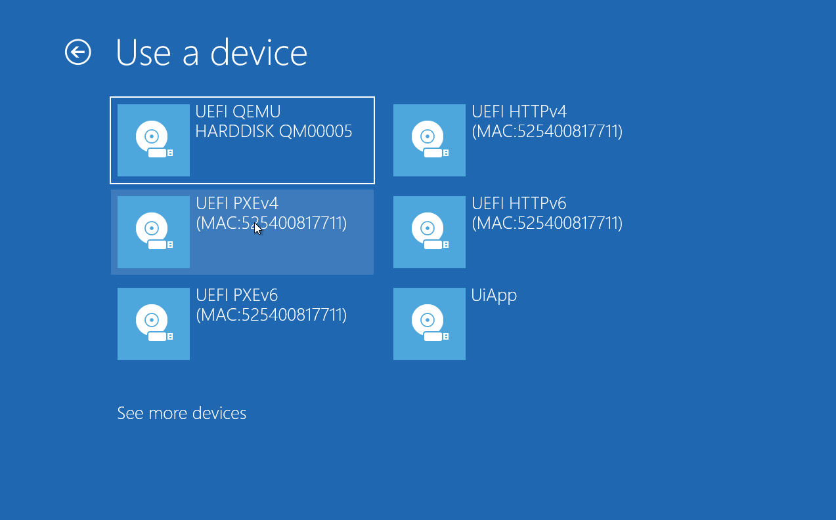Click MAC address under UEFI HTTPv4
The height and width of the screenshot is (520, 836).
tap(547, 132)
